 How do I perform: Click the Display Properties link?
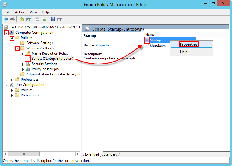(103, 45)
